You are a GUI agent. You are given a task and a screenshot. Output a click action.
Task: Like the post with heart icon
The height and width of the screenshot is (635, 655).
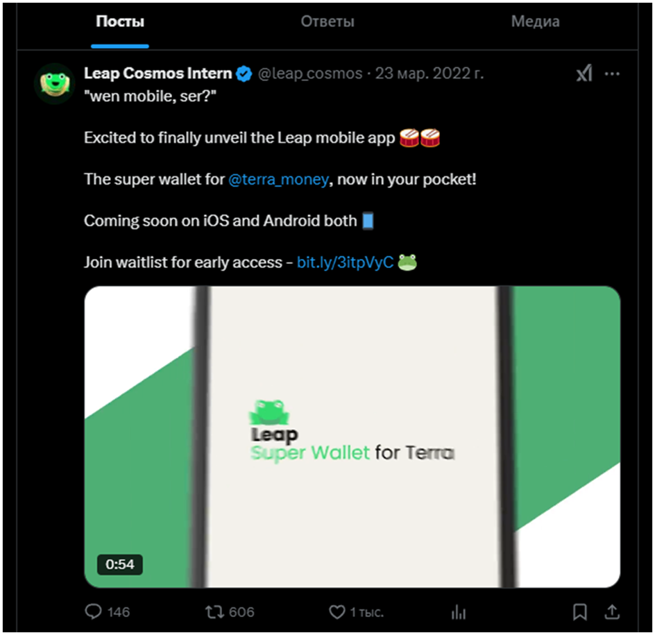[x=337, y=611]
